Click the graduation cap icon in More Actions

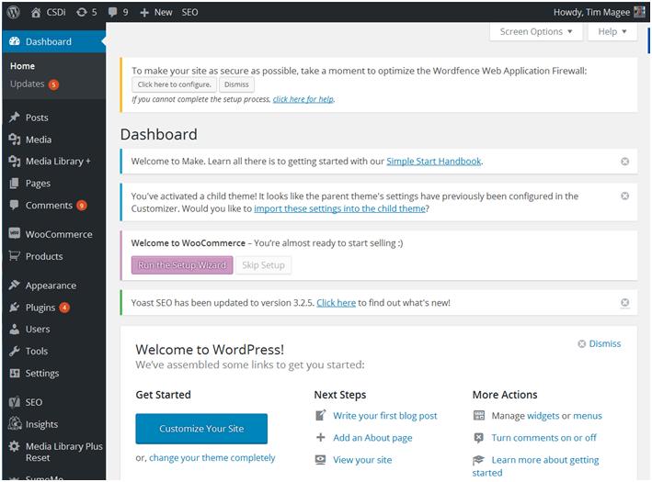click(478, 460)
